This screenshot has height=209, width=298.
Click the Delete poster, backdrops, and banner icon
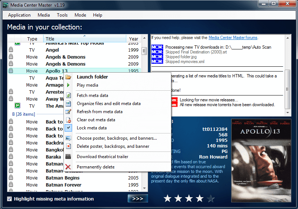(68, 146)
